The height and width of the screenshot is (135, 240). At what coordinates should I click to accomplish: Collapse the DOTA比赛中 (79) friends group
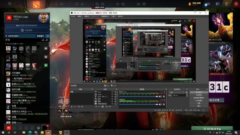(14, 44)
